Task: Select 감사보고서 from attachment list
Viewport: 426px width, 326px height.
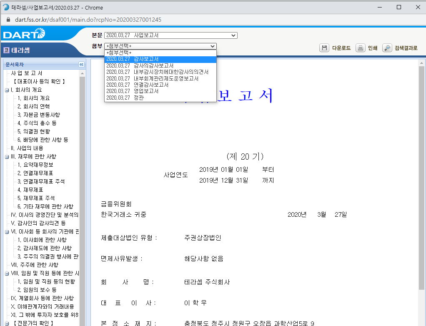Action: pyautogui.click(x=160, y=59)
